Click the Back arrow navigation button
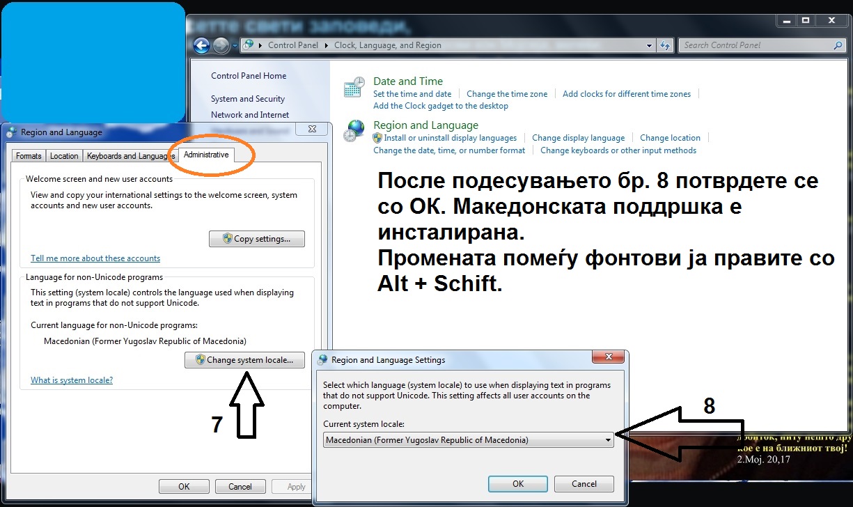853x507 pixels. 201,46
